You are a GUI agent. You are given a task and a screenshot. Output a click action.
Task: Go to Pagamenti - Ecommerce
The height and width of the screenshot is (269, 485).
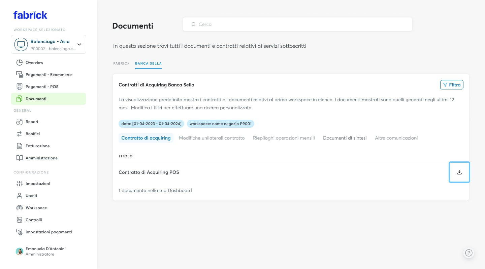48,75
